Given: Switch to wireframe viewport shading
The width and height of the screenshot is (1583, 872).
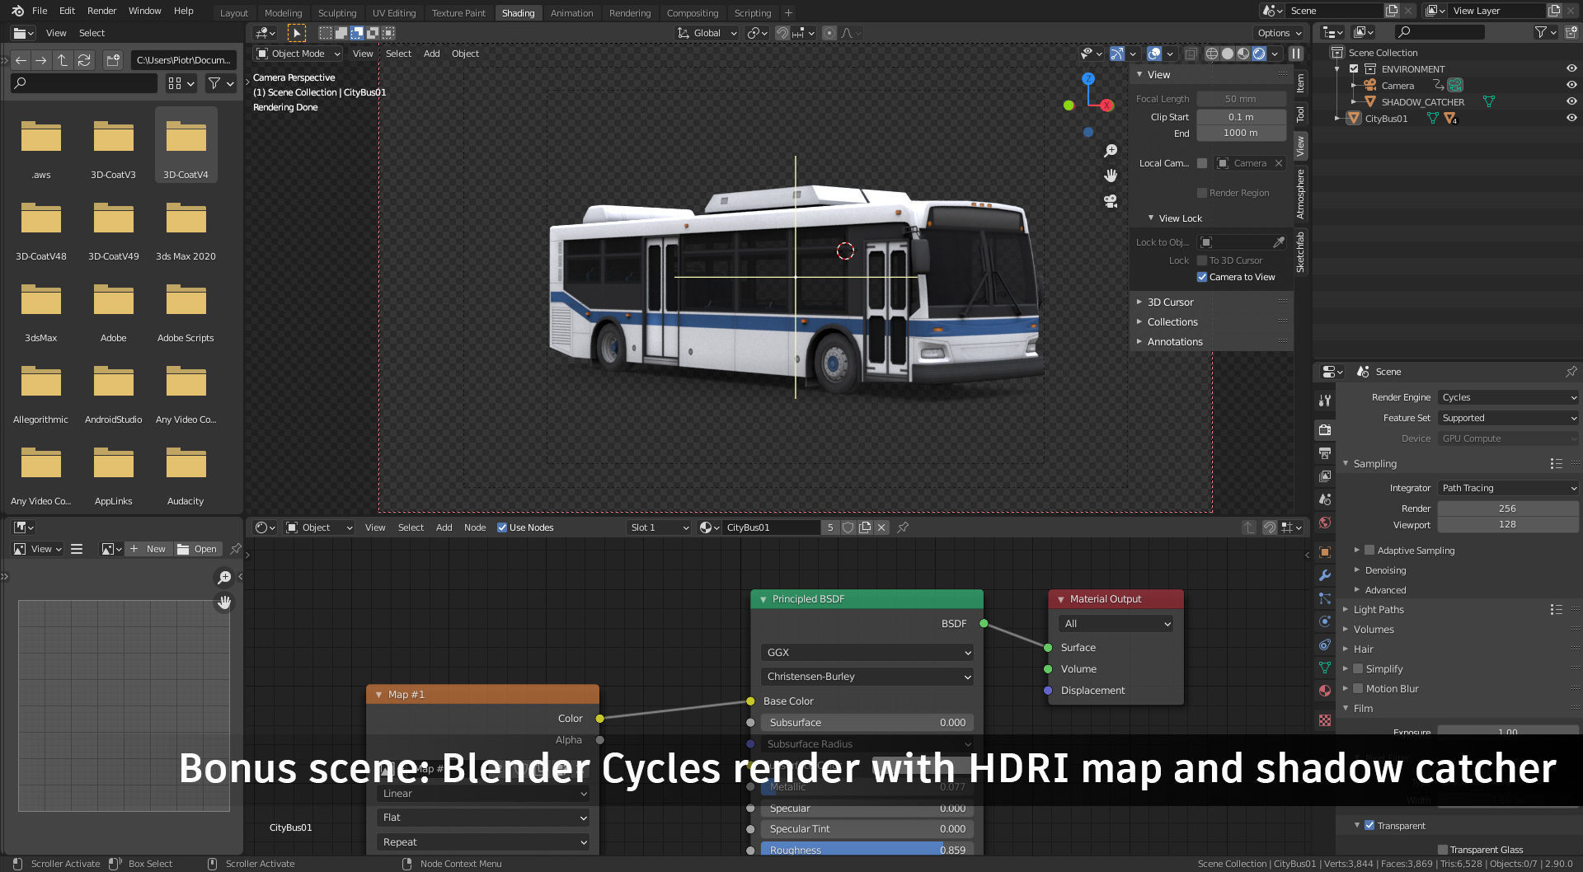Looking at the screenshot, I should coord(1212,54).
